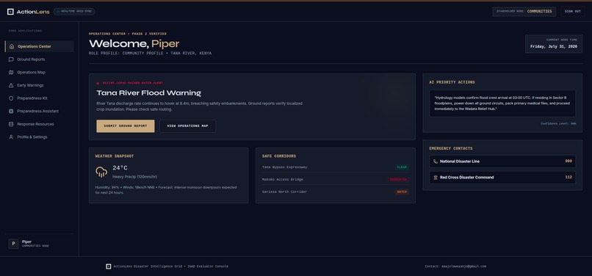The height and width of the screenshot is (276, 592).
Task: Click Makoko Access Bridge corridor row
Action: (335, 180)
